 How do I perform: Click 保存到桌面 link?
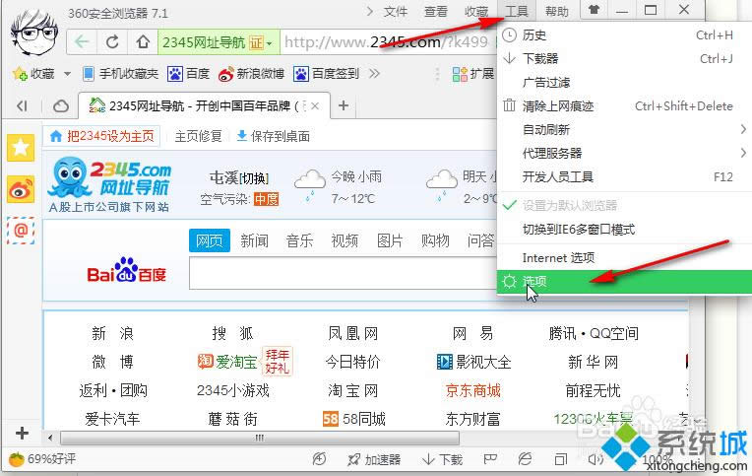click(x=274, y=136)
